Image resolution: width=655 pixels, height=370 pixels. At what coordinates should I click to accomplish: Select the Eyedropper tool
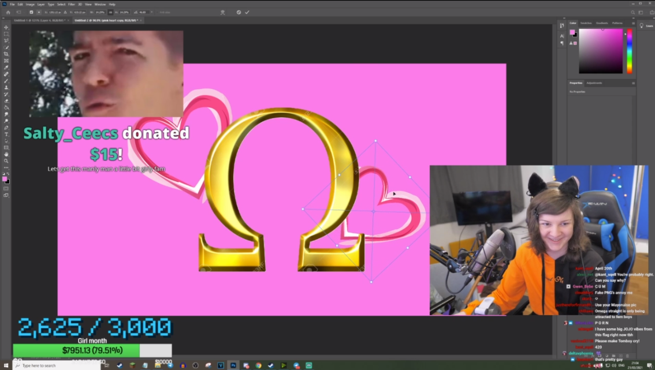(6, 67)
